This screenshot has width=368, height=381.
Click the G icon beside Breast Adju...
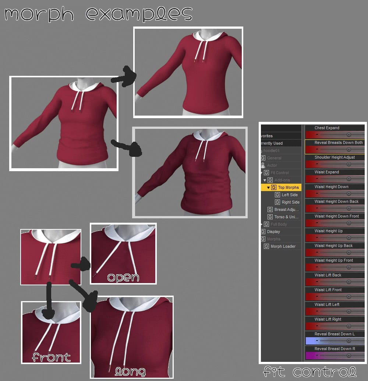click(270, 209)
